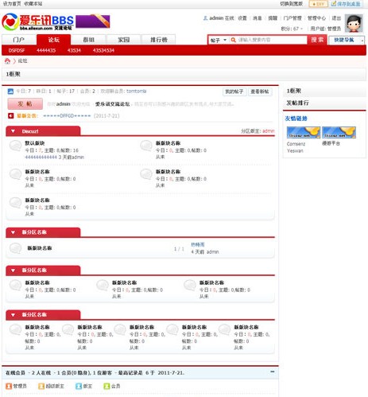Click the magnifier icon in search box
This screenshot has height=397, width=368.
pyautogui.click(x=233, y=40)
